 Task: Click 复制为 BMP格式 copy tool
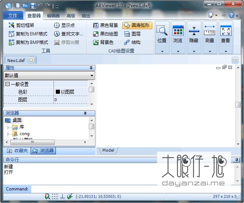click(x=28, y=42)
